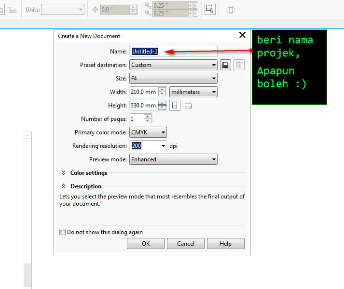Open the Units dropdown in toolbar
The image size is (344, 289).
(63, 10)
